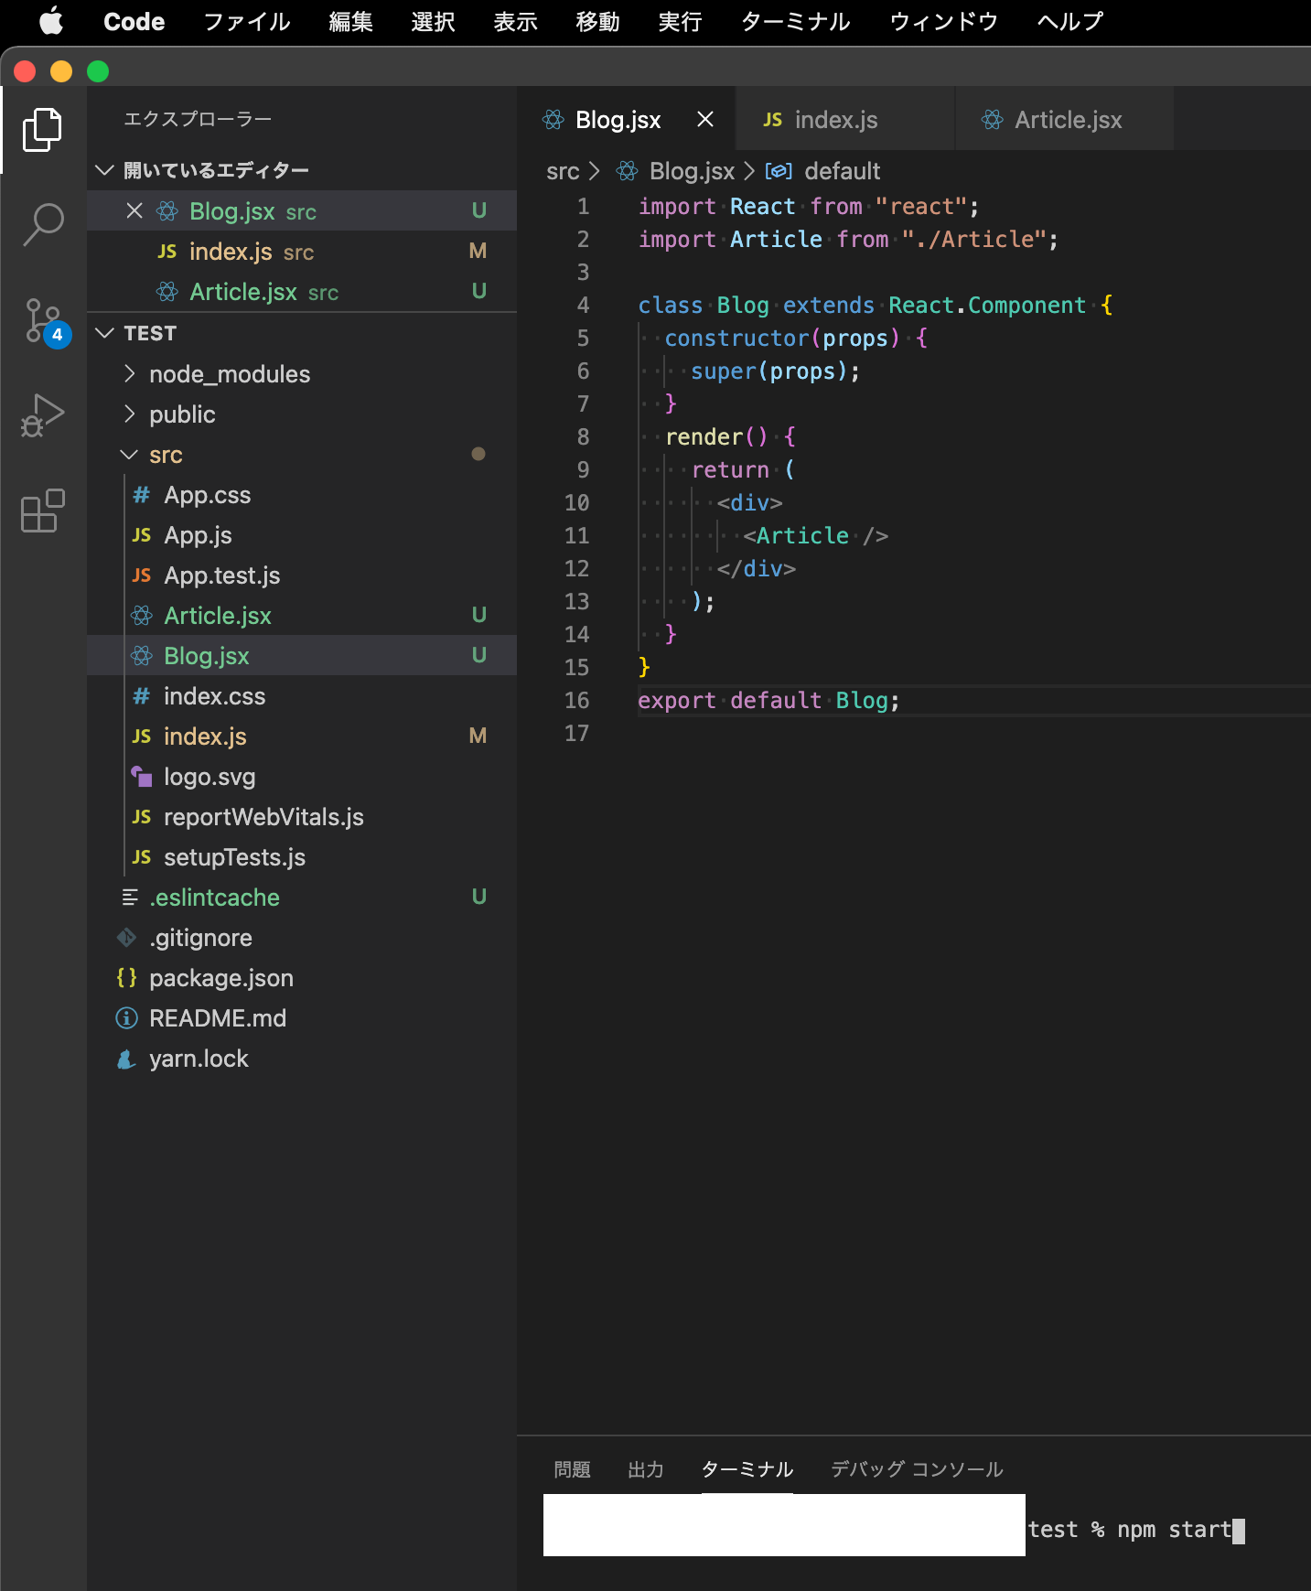1311x1591 pixels.
Task: Open reportWebVitals.js file
Action: 302,817
